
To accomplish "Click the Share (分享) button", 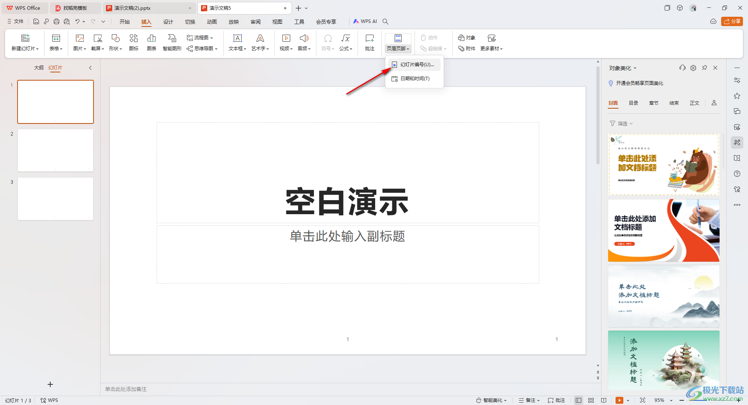I will 732,21.
